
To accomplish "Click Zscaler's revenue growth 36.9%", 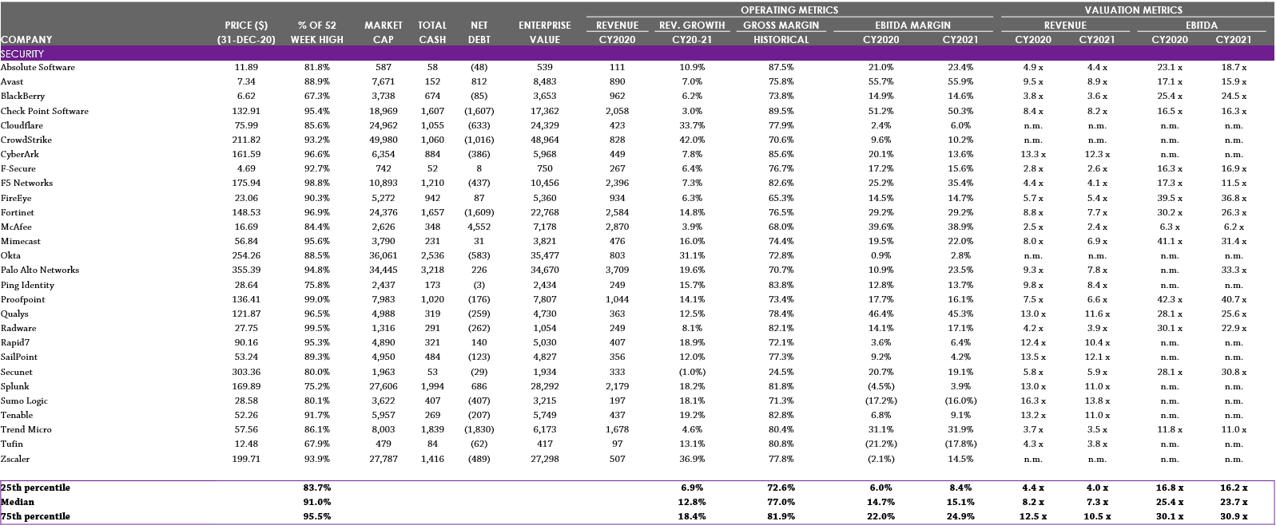I will (692, 459).
